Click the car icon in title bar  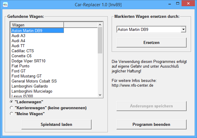click(5, 4)
